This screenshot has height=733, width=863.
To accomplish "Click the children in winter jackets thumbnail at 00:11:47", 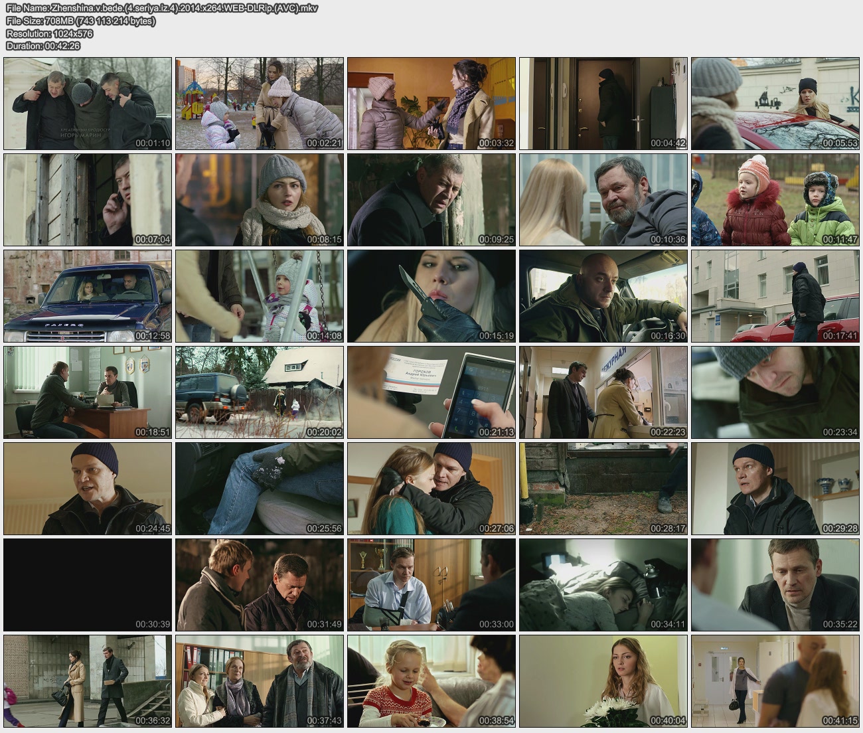I will (x=775, y=200).
